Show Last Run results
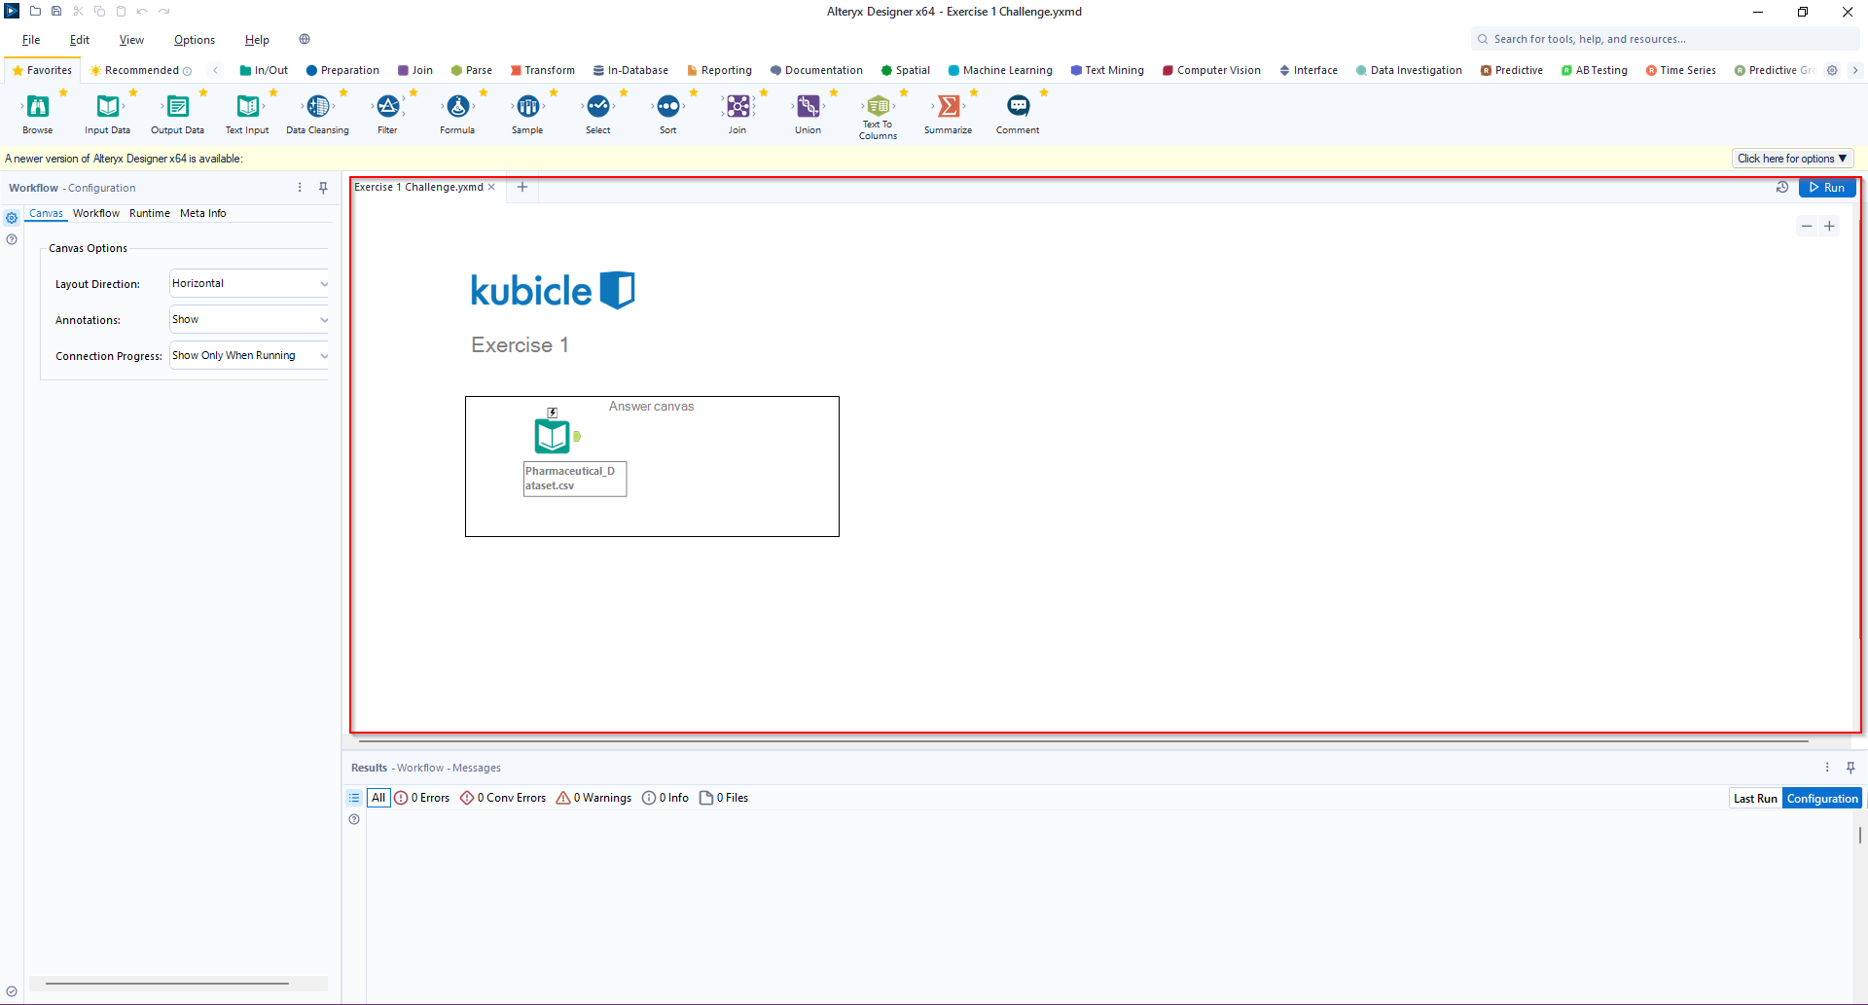Image resolution: width=1868 pixels, height=1005 pixels. click(x=1755, y=799)
